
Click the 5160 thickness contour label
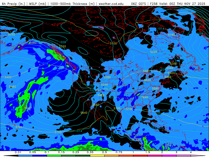tap(171, 35)
